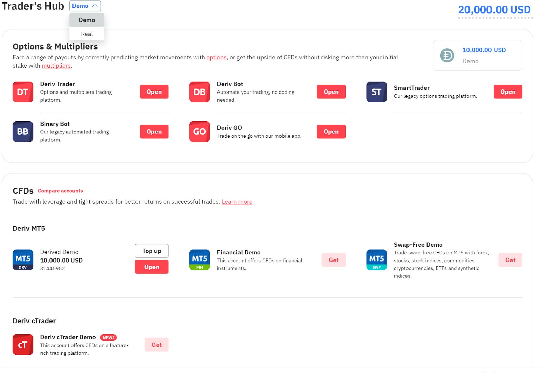Click the MT5 Derived DRV icon
The width and height of the screenshot is (542, 373).
[x=23, y=260]
